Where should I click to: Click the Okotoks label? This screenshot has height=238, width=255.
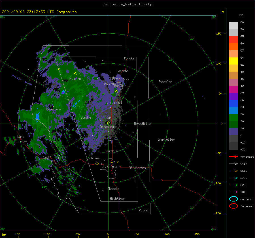click(113, 189)
